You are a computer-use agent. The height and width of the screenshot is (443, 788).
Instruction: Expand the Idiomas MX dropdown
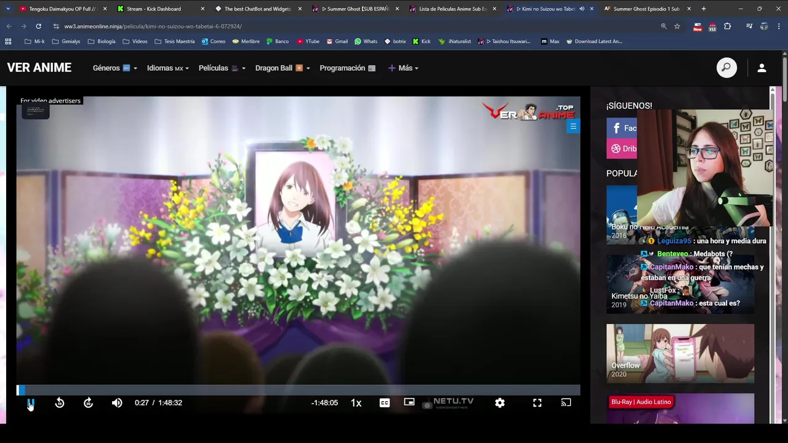(x=167, y=68)
